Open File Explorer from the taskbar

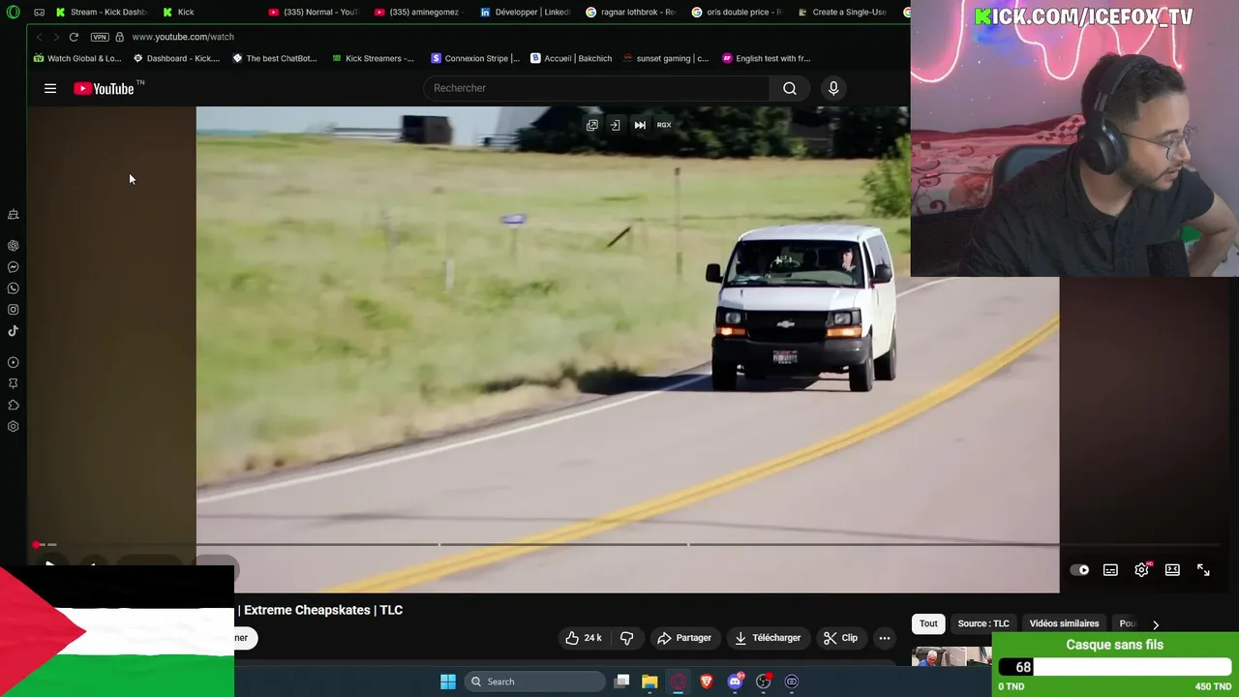tap(650, 682)
